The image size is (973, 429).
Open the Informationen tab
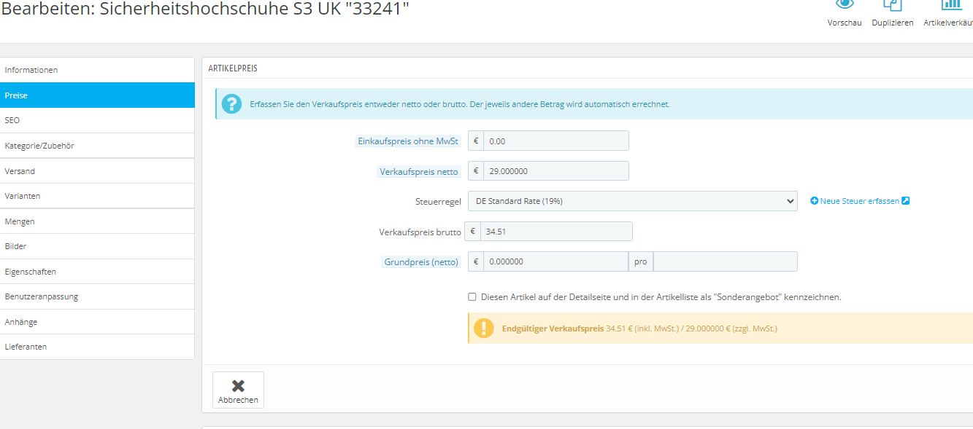pos(97,70)
